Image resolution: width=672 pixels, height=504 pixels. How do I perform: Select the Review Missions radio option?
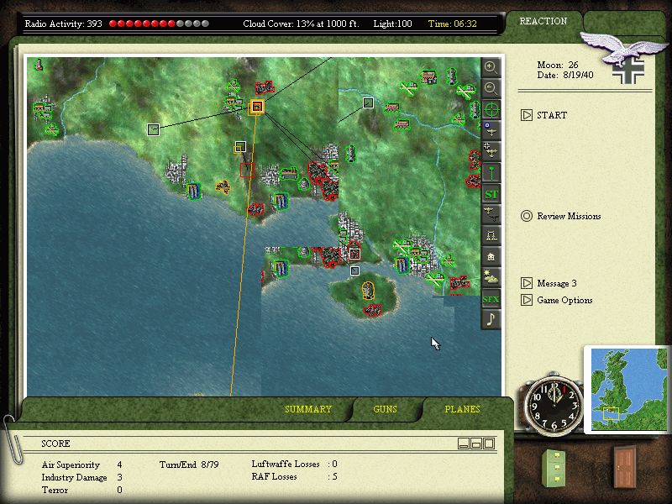click(560, 216)
